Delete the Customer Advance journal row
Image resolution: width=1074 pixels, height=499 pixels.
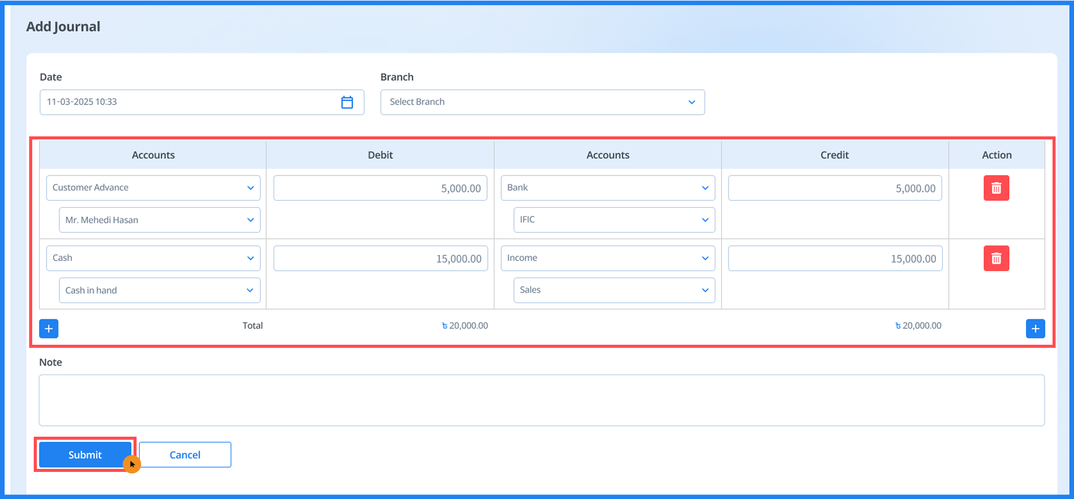(996, 188)
